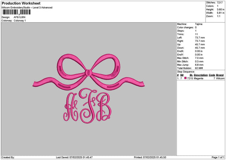Click the Production Worksheet title
The width and height of the screenshot is (226, 160).
tap(21, 3)
